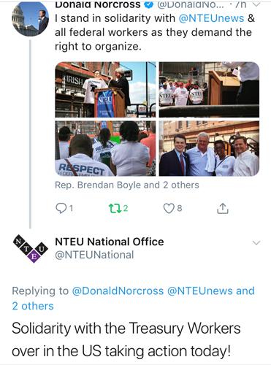Open Donald Norcross profile avatar
Image resolution: width=271 pixels, height=365 pixels.
pyautogui.click(x=30, y=18)
